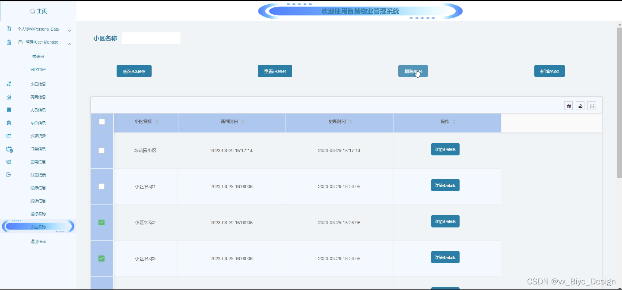Open Details for row 小区名称3
The image size is (622, 290).
445,257
